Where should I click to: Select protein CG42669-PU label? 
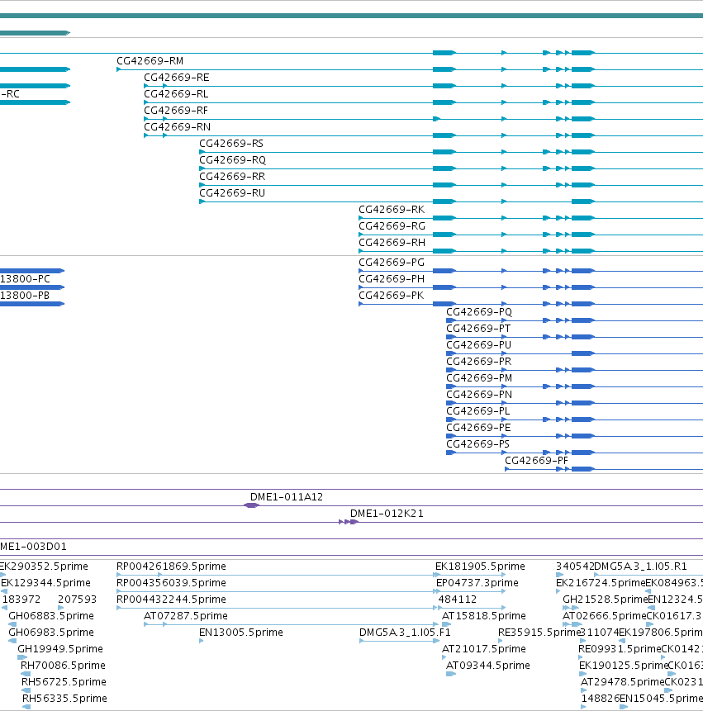pyautogui.click(x=478, y=345)
